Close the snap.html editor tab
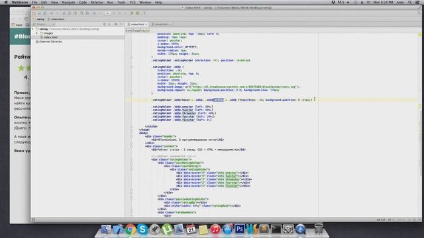 point(170,24)
